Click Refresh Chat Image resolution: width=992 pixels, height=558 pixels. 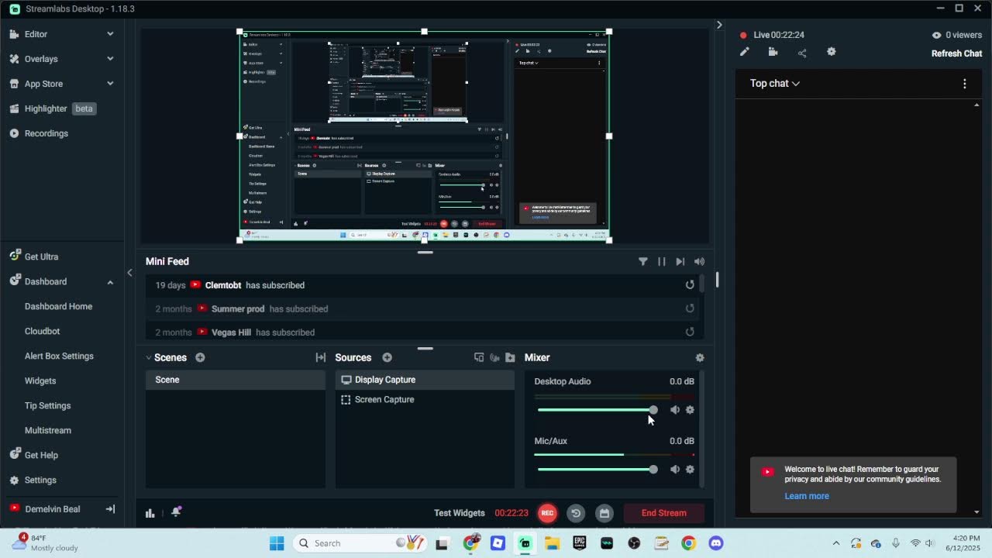click(956, 53)
